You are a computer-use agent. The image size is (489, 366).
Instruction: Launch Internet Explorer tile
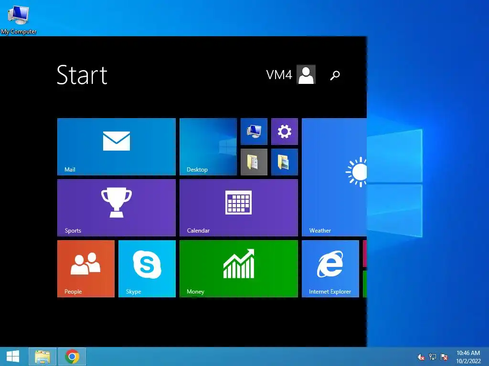pyautogui.click(x=330, y=269)
